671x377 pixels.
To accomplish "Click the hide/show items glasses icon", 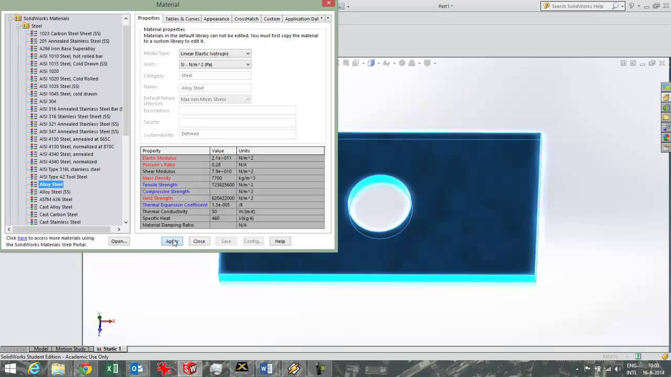I will (386, 63).
